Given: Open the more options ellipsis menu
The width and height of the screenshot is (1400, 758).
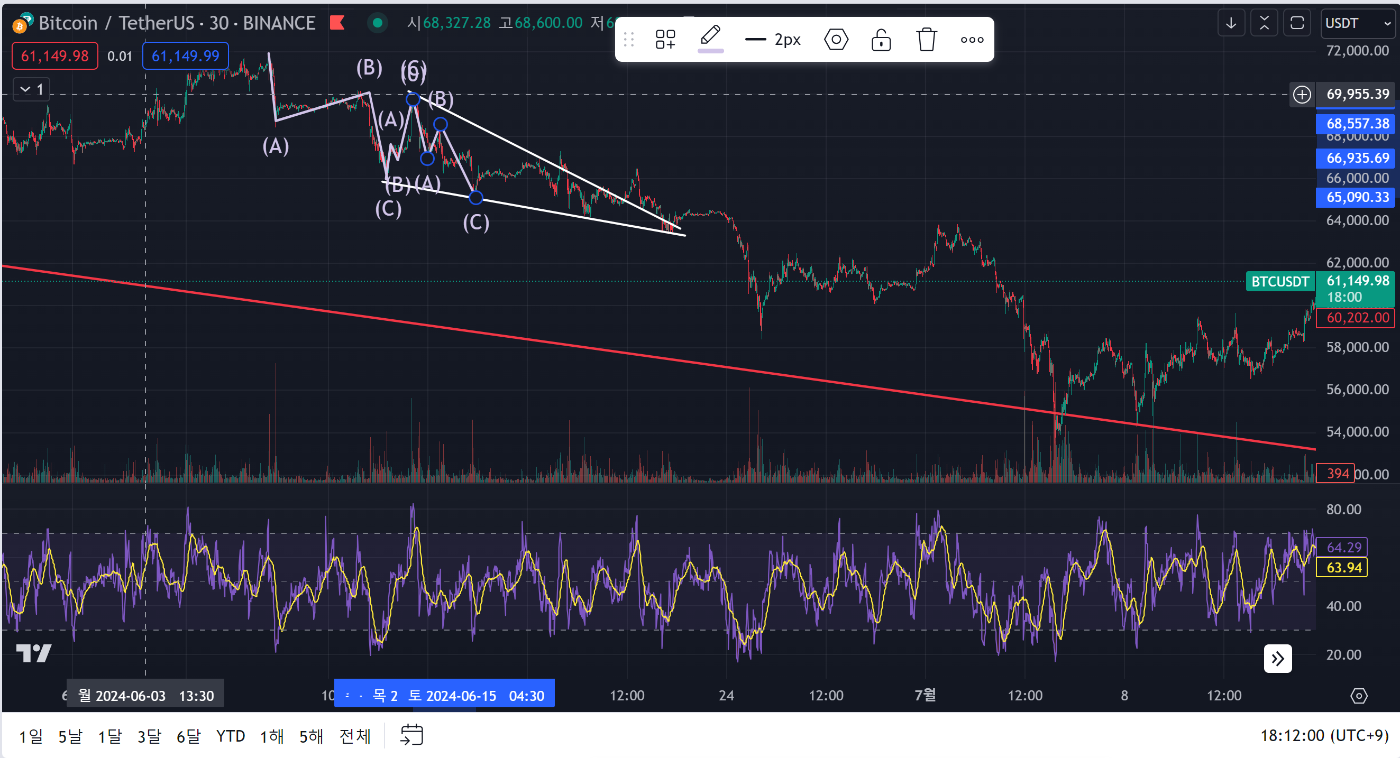Looking at the screenshot, I should pos(972,40).
